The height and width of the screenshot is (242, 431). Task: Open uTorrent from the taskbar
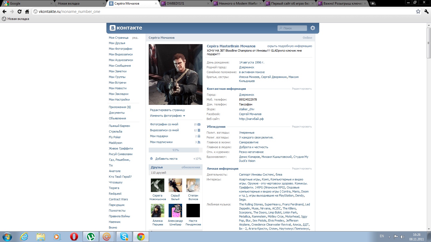click(x=91, y=237)
